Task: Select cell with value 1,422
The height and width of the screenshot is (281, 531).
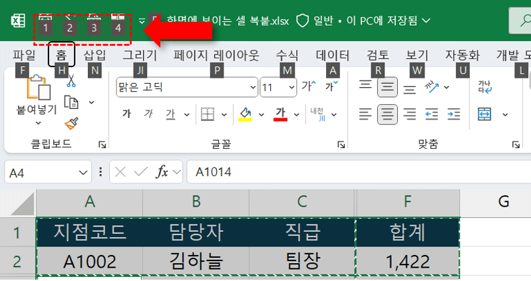Action: pyautogui.click(x=408, y=261)
